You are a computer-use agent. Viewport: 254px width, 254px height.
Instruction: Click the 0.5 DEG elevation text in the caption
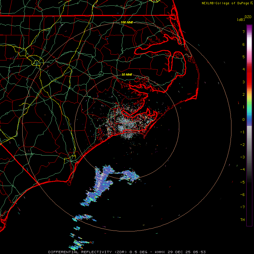138,252
